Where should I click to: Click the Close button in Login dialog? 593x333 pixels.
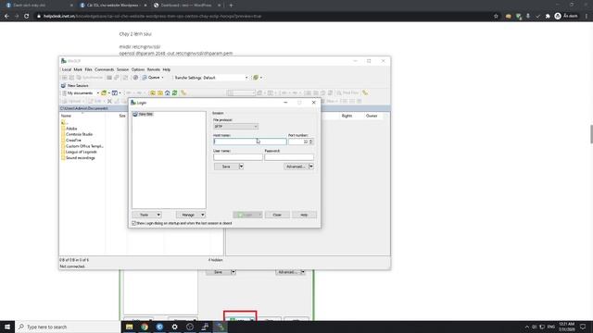[x=277, y=215]
